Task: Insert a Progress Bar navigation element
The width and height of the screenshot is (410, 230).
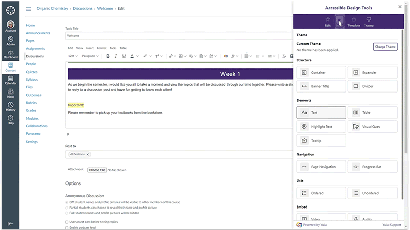Action: tap(373, 167)
